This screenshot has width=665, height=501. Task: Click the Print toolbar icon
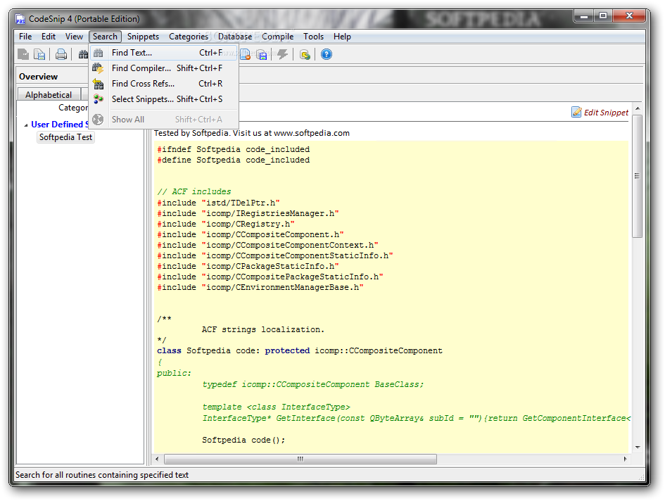click(61, 54)
